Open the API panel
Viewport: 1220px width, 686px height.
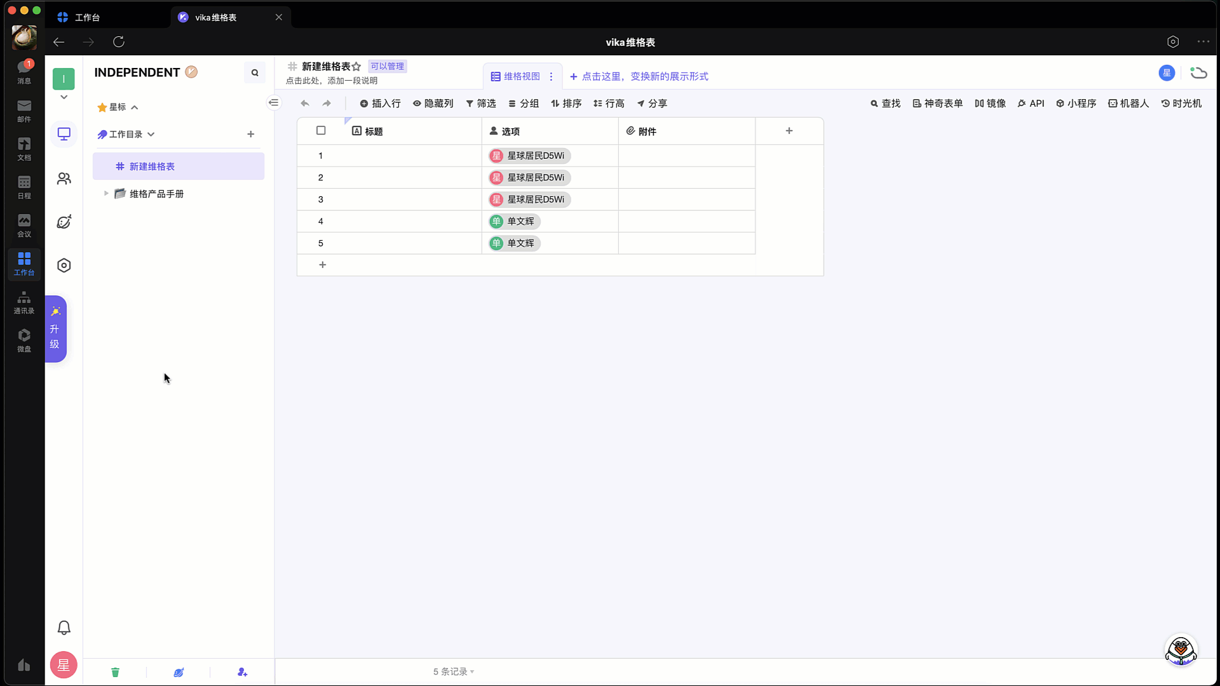point(1031,104)
